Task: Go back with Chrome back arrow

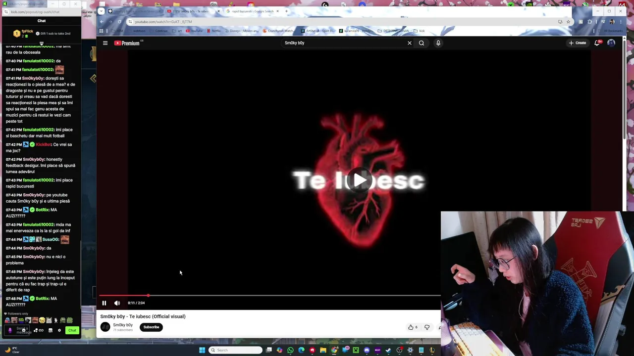Action: pyautogui.click(x=102, y=22)
